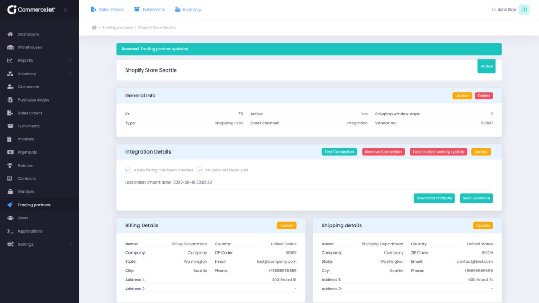The width and height of the screenshot is (539, 303).
Task: Open Dashboard from the sidebar
Action: click(28, 34)
